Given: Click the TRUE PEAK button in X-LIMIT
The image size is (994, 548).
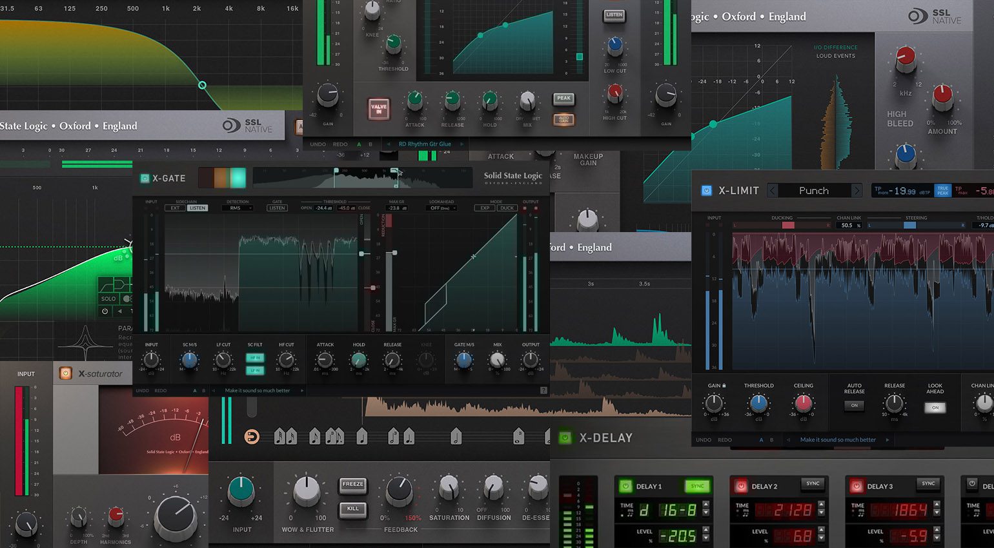Looking at the screenshot, I should 943,190.
